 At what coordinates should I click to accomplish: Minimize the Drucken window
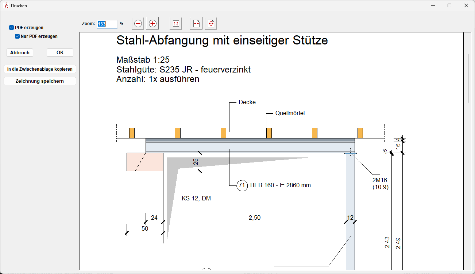433,6
